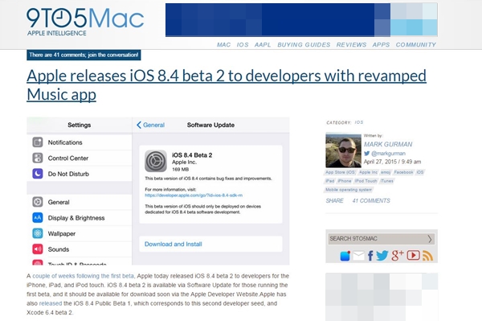
Task: Open the @markgurman Twitter handle
Action: point(388,154)
